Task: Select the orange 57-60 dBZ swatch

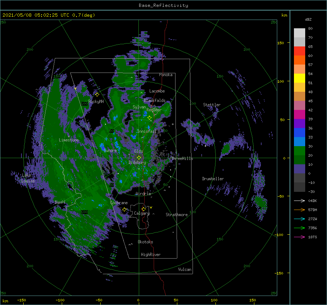Action: pos(299,60)
